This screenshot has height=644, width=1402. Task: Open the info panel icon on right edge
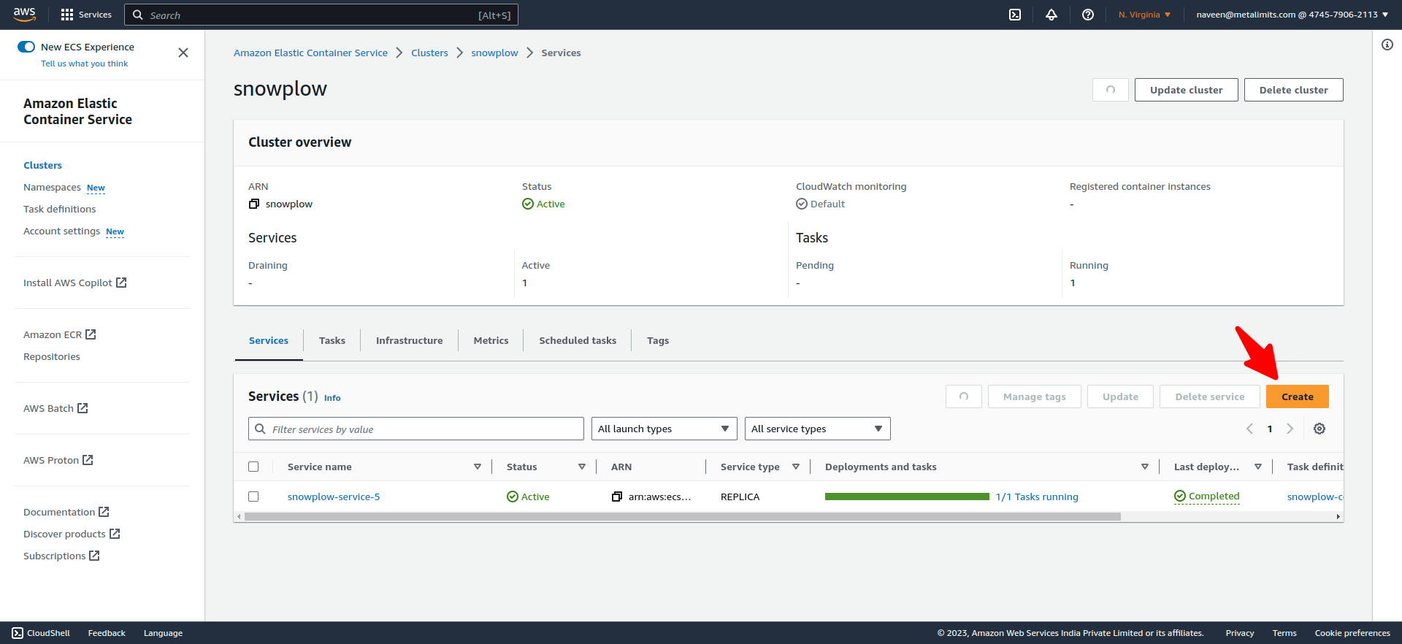(x=1387, y=45)
